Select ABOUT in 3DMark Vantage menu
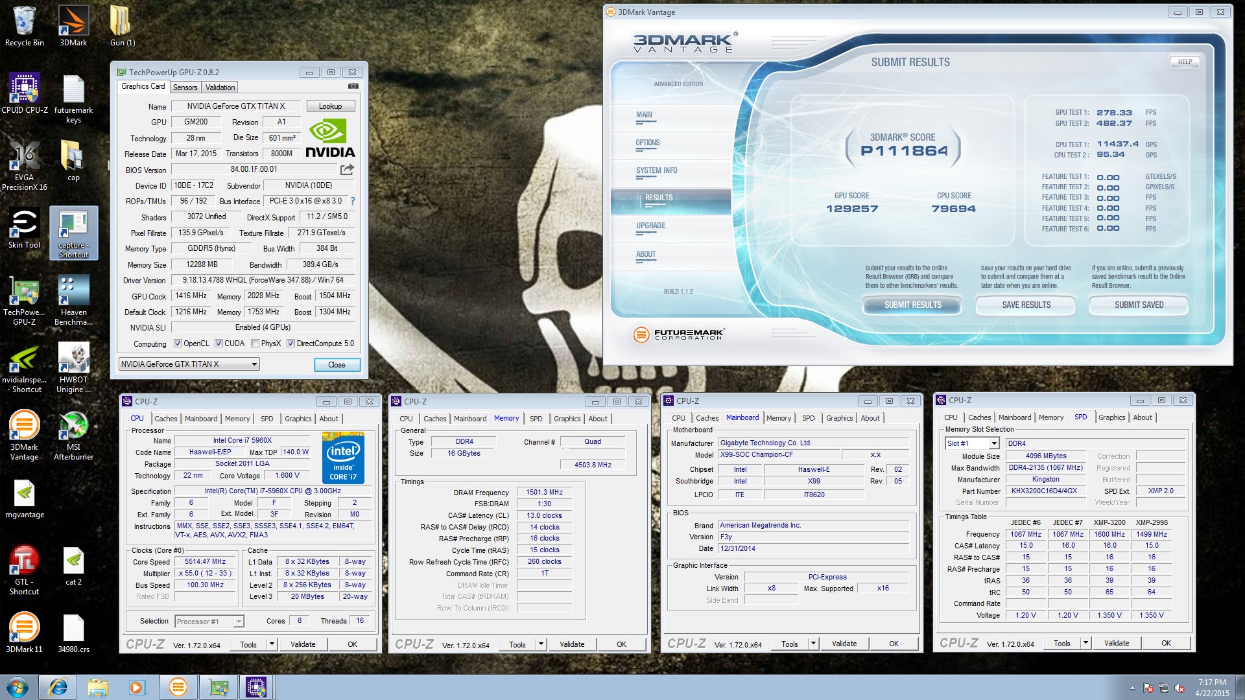 click(x=646, y=254)
